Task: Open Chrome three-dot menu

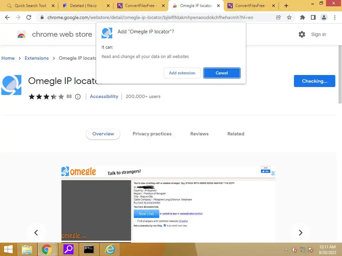Action: click(x=335, y=17)
